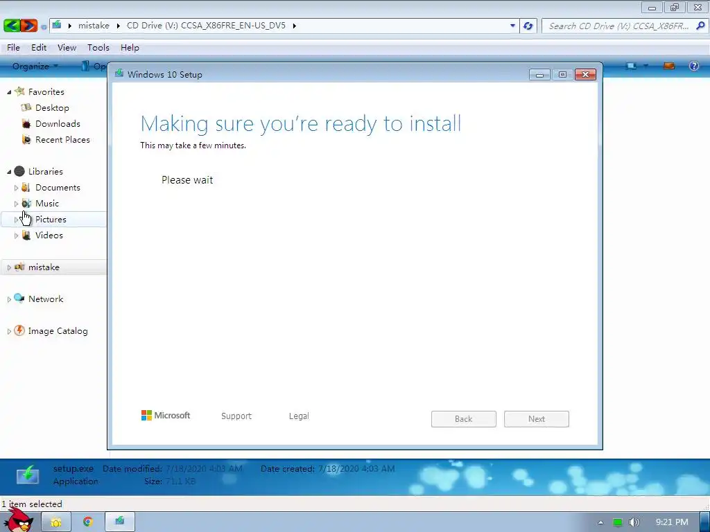Open the Angry Birds Start button

pos(20,520)
